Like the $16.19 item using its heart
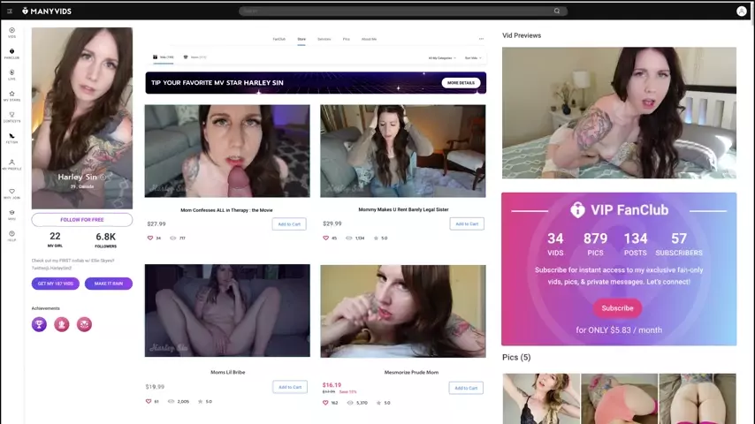Viewport: 755px width, 424px height. (x=326, y=402)
